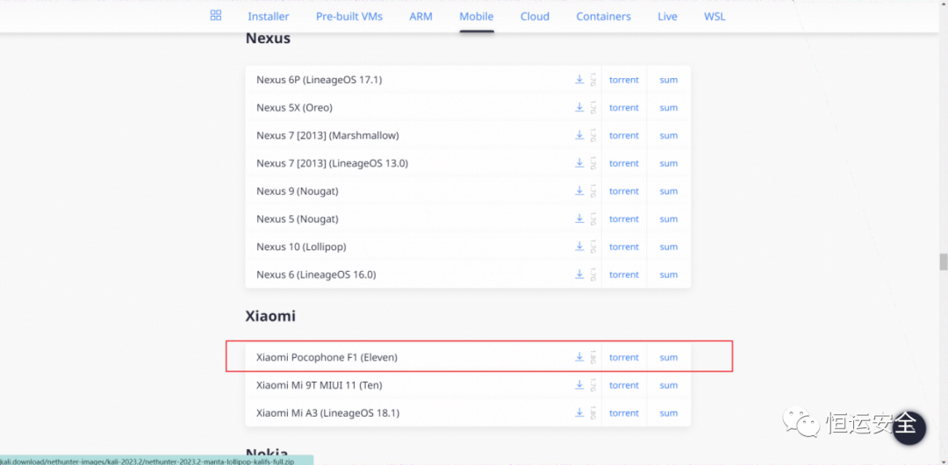
Task: Open the Containers tab
Action: click(603, 17)
